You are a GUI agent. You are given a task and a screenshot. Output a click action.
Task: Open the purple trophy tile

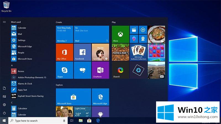[x=101, y=112]
